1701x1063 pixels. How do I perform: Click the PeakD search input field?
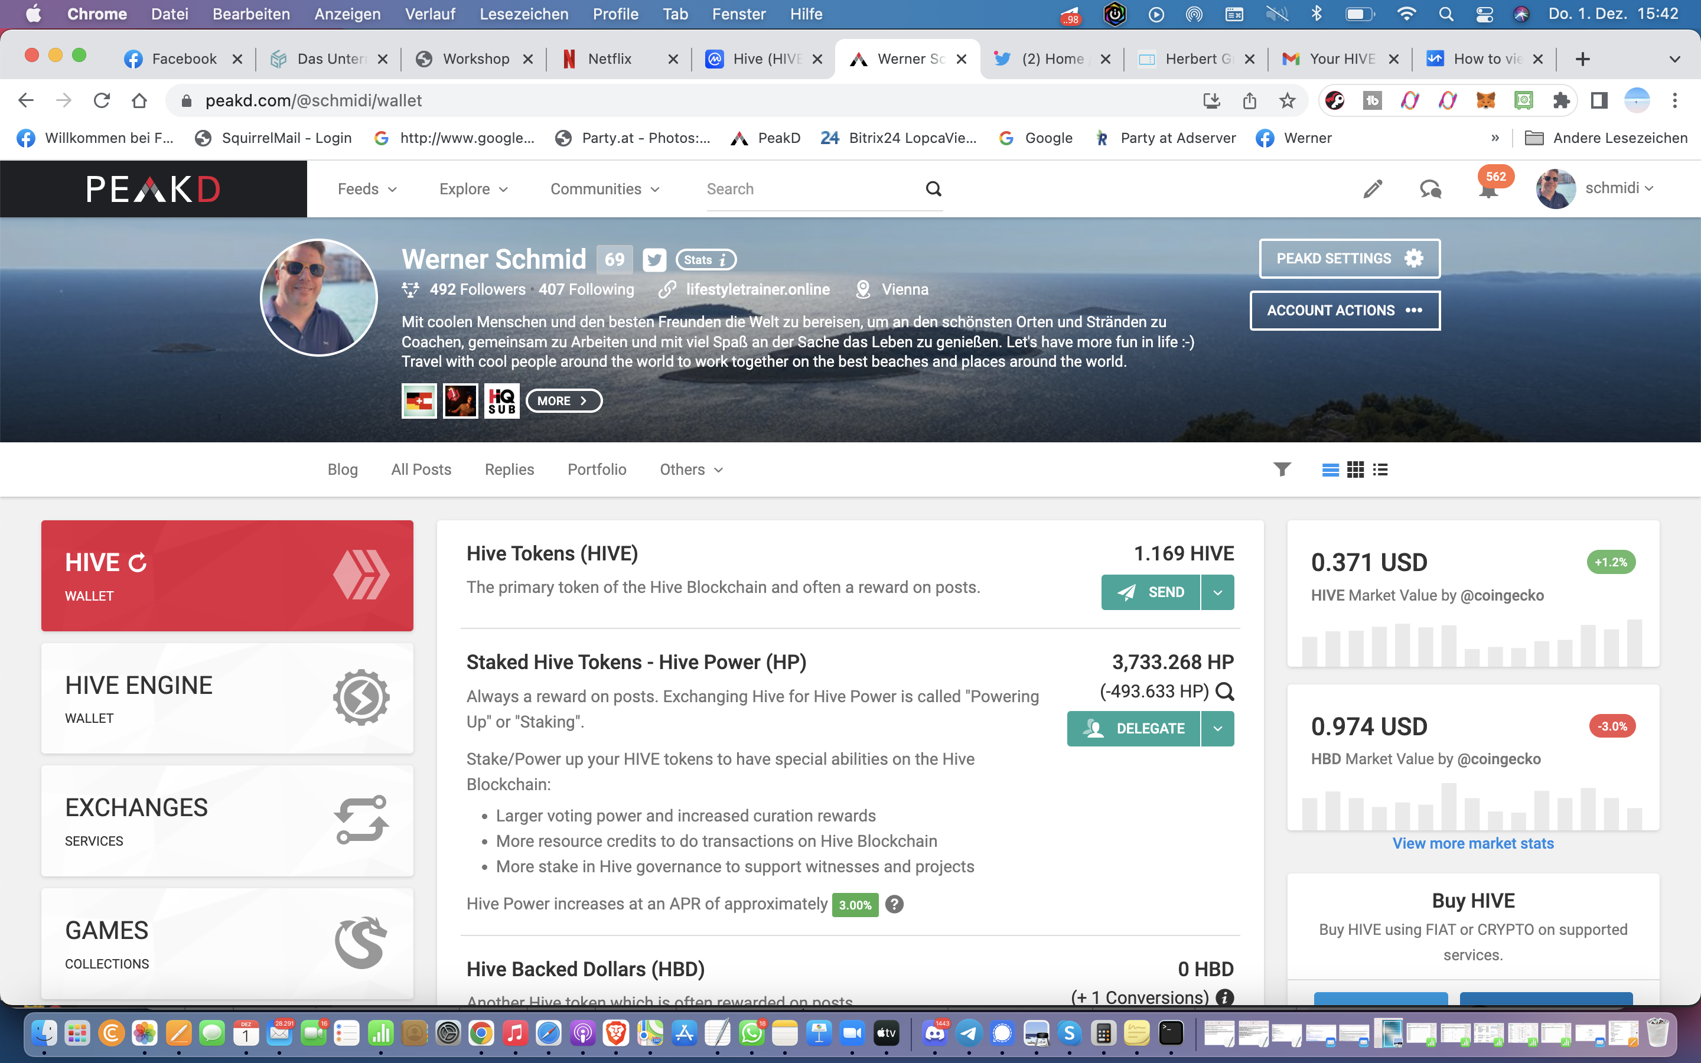(x=813, y=188)
